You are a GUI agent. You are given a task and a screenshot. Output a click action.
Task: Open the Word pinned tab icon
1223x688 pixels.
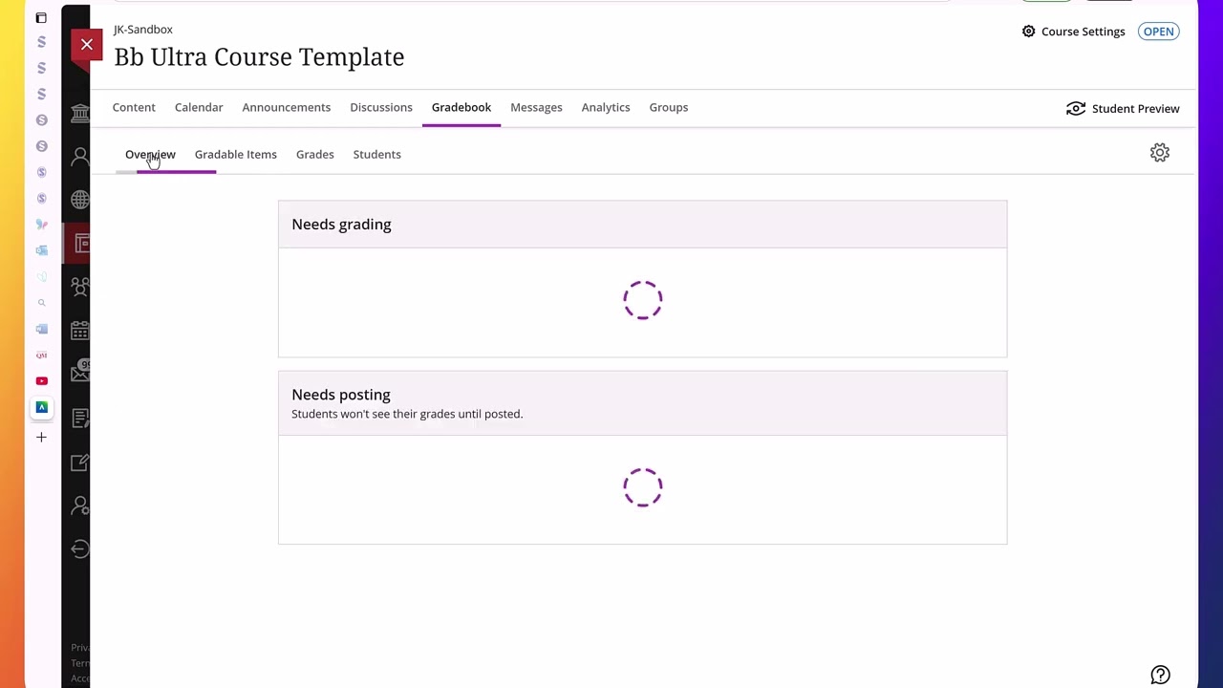41,329
